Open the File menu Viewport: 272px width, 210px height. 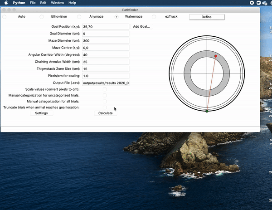click(33, 3)
